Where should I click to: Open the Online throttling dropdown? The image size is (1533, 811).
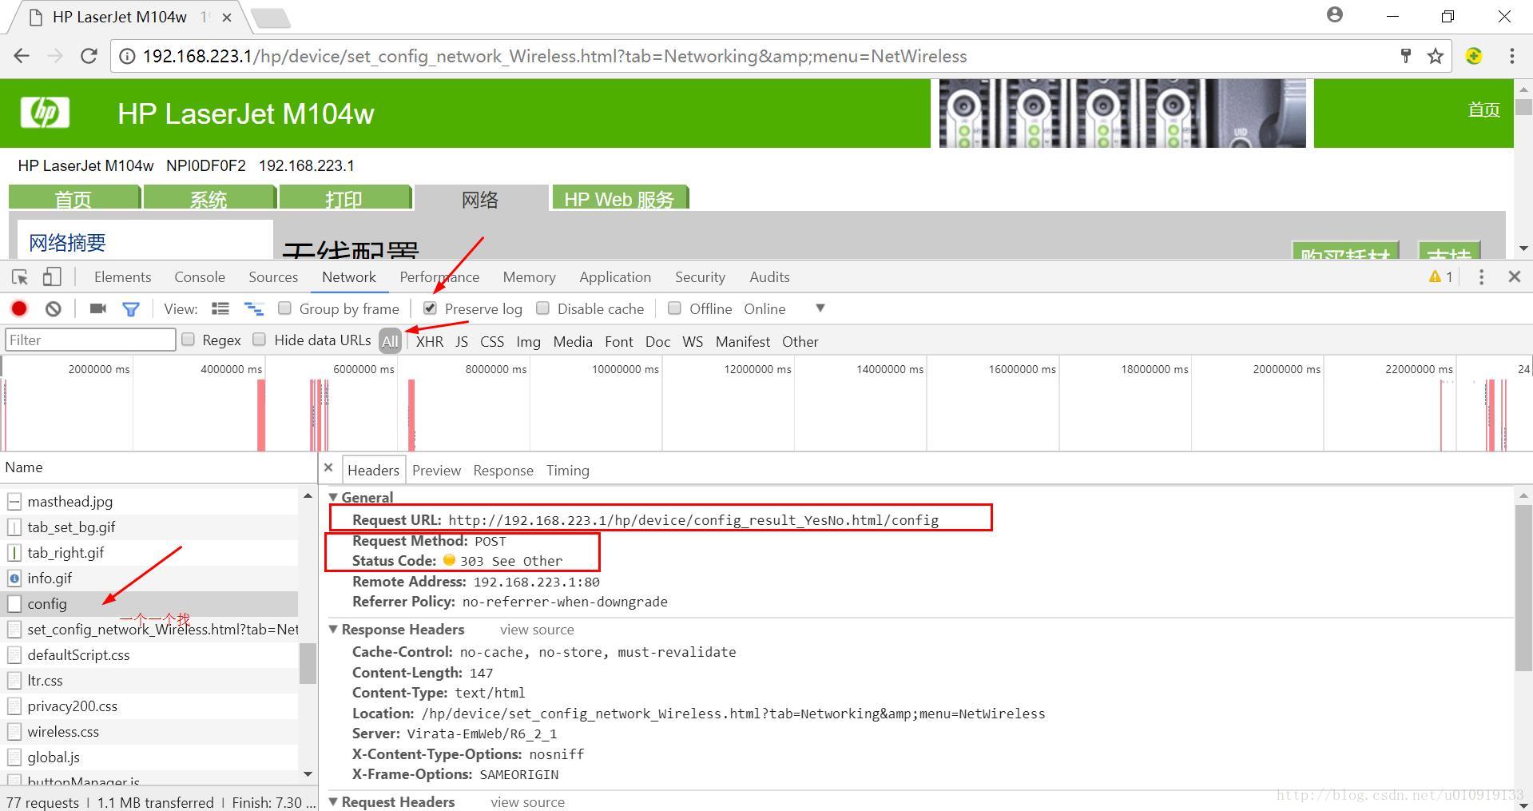784,308
